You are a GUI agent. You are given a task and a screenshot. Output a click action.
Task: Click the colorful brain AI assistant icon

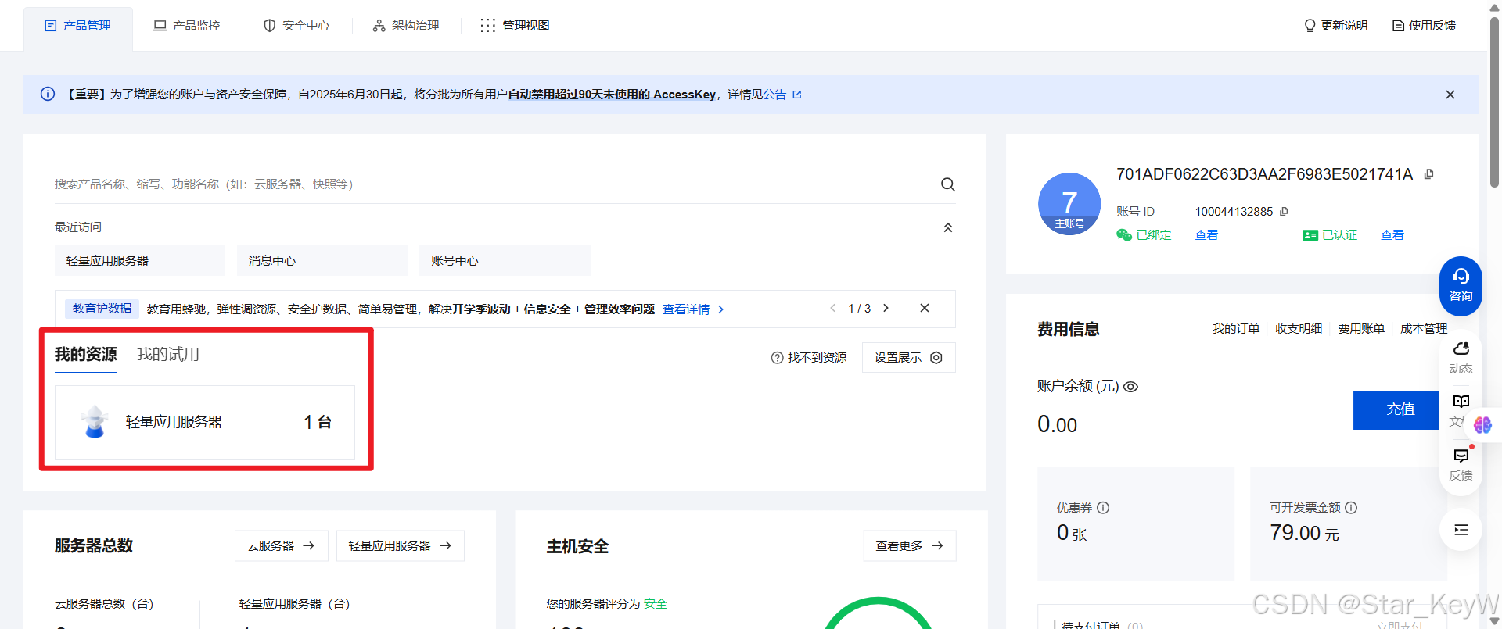click(x=1483, y=425)
